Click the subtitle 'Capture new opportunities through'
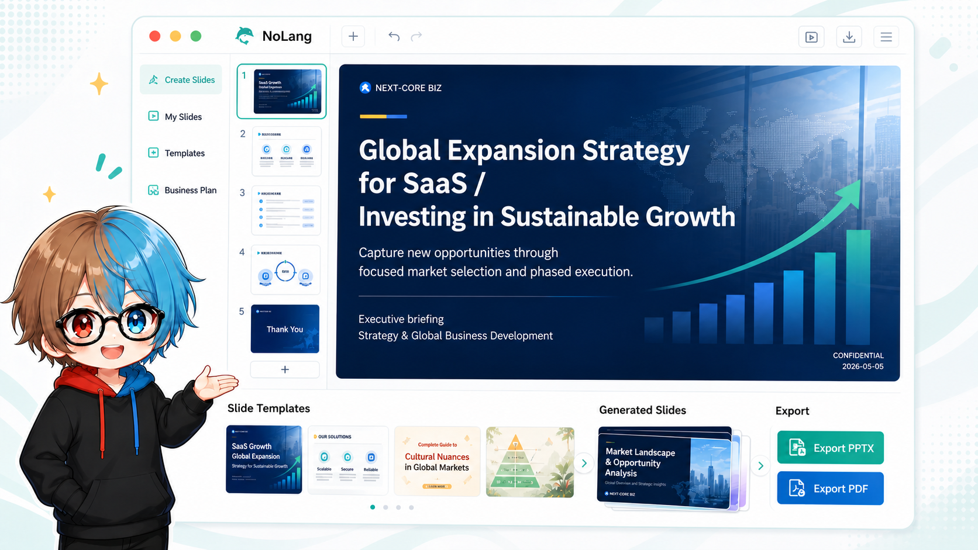 pyautogui.click(x=458, y=252)
